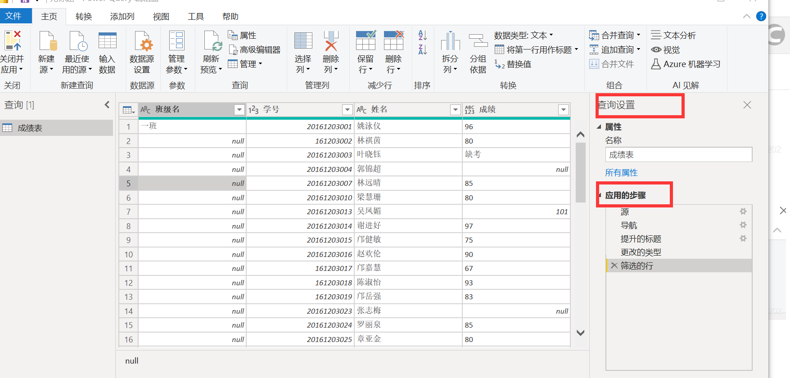
Task: Open the 学号 column filter dropdown
Action: 348,109
